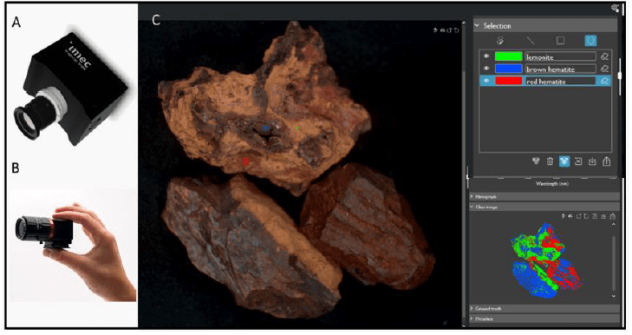Expand the Ground truth section
Viewport: 632px width, 335px height.
(x=472, y=308)
